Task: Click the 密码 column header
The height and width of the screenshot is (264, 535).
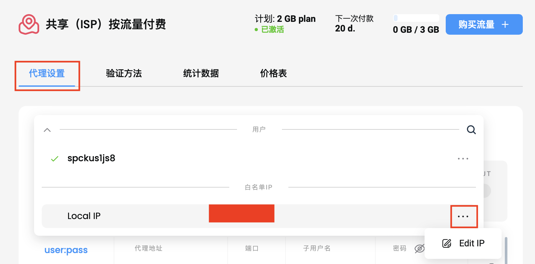Action: [400, 248]
